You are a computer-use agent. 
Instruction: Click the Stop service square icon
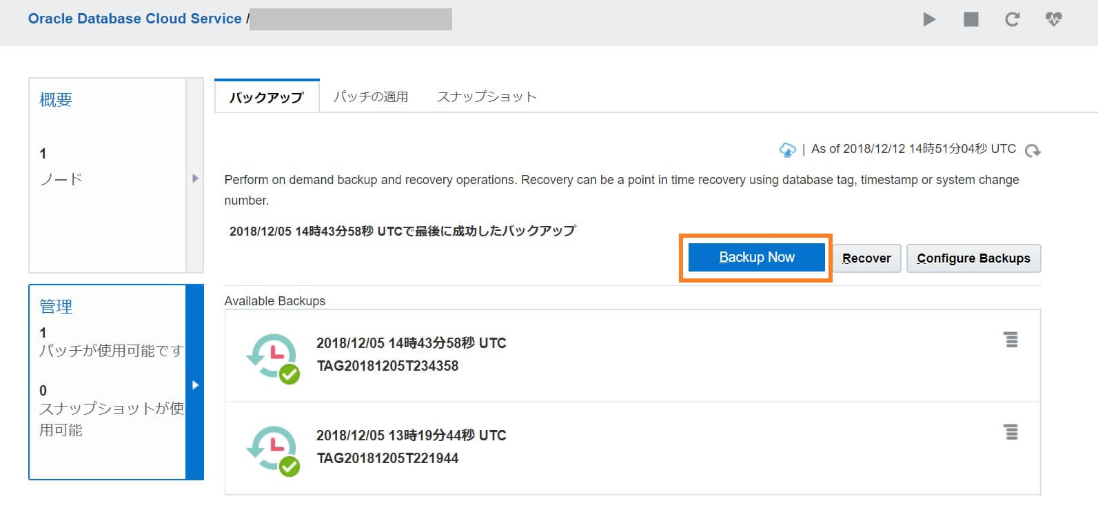point(970,19)
